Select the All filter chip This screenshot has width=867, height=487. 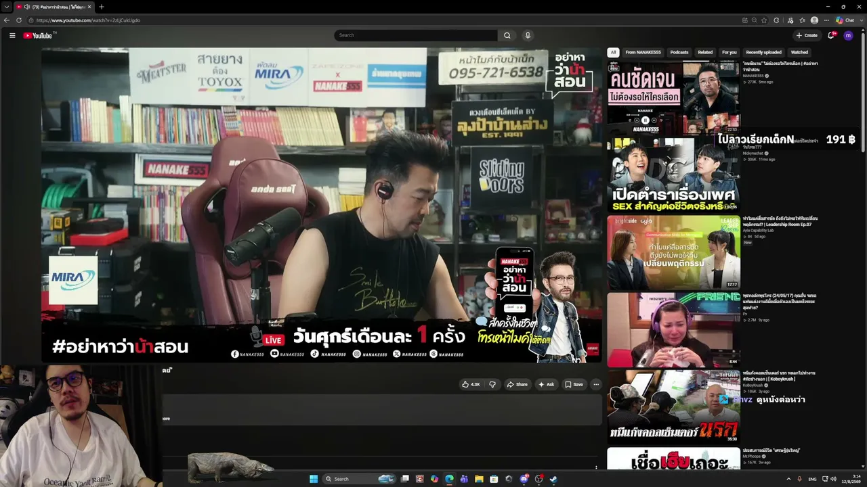(613, 52)
